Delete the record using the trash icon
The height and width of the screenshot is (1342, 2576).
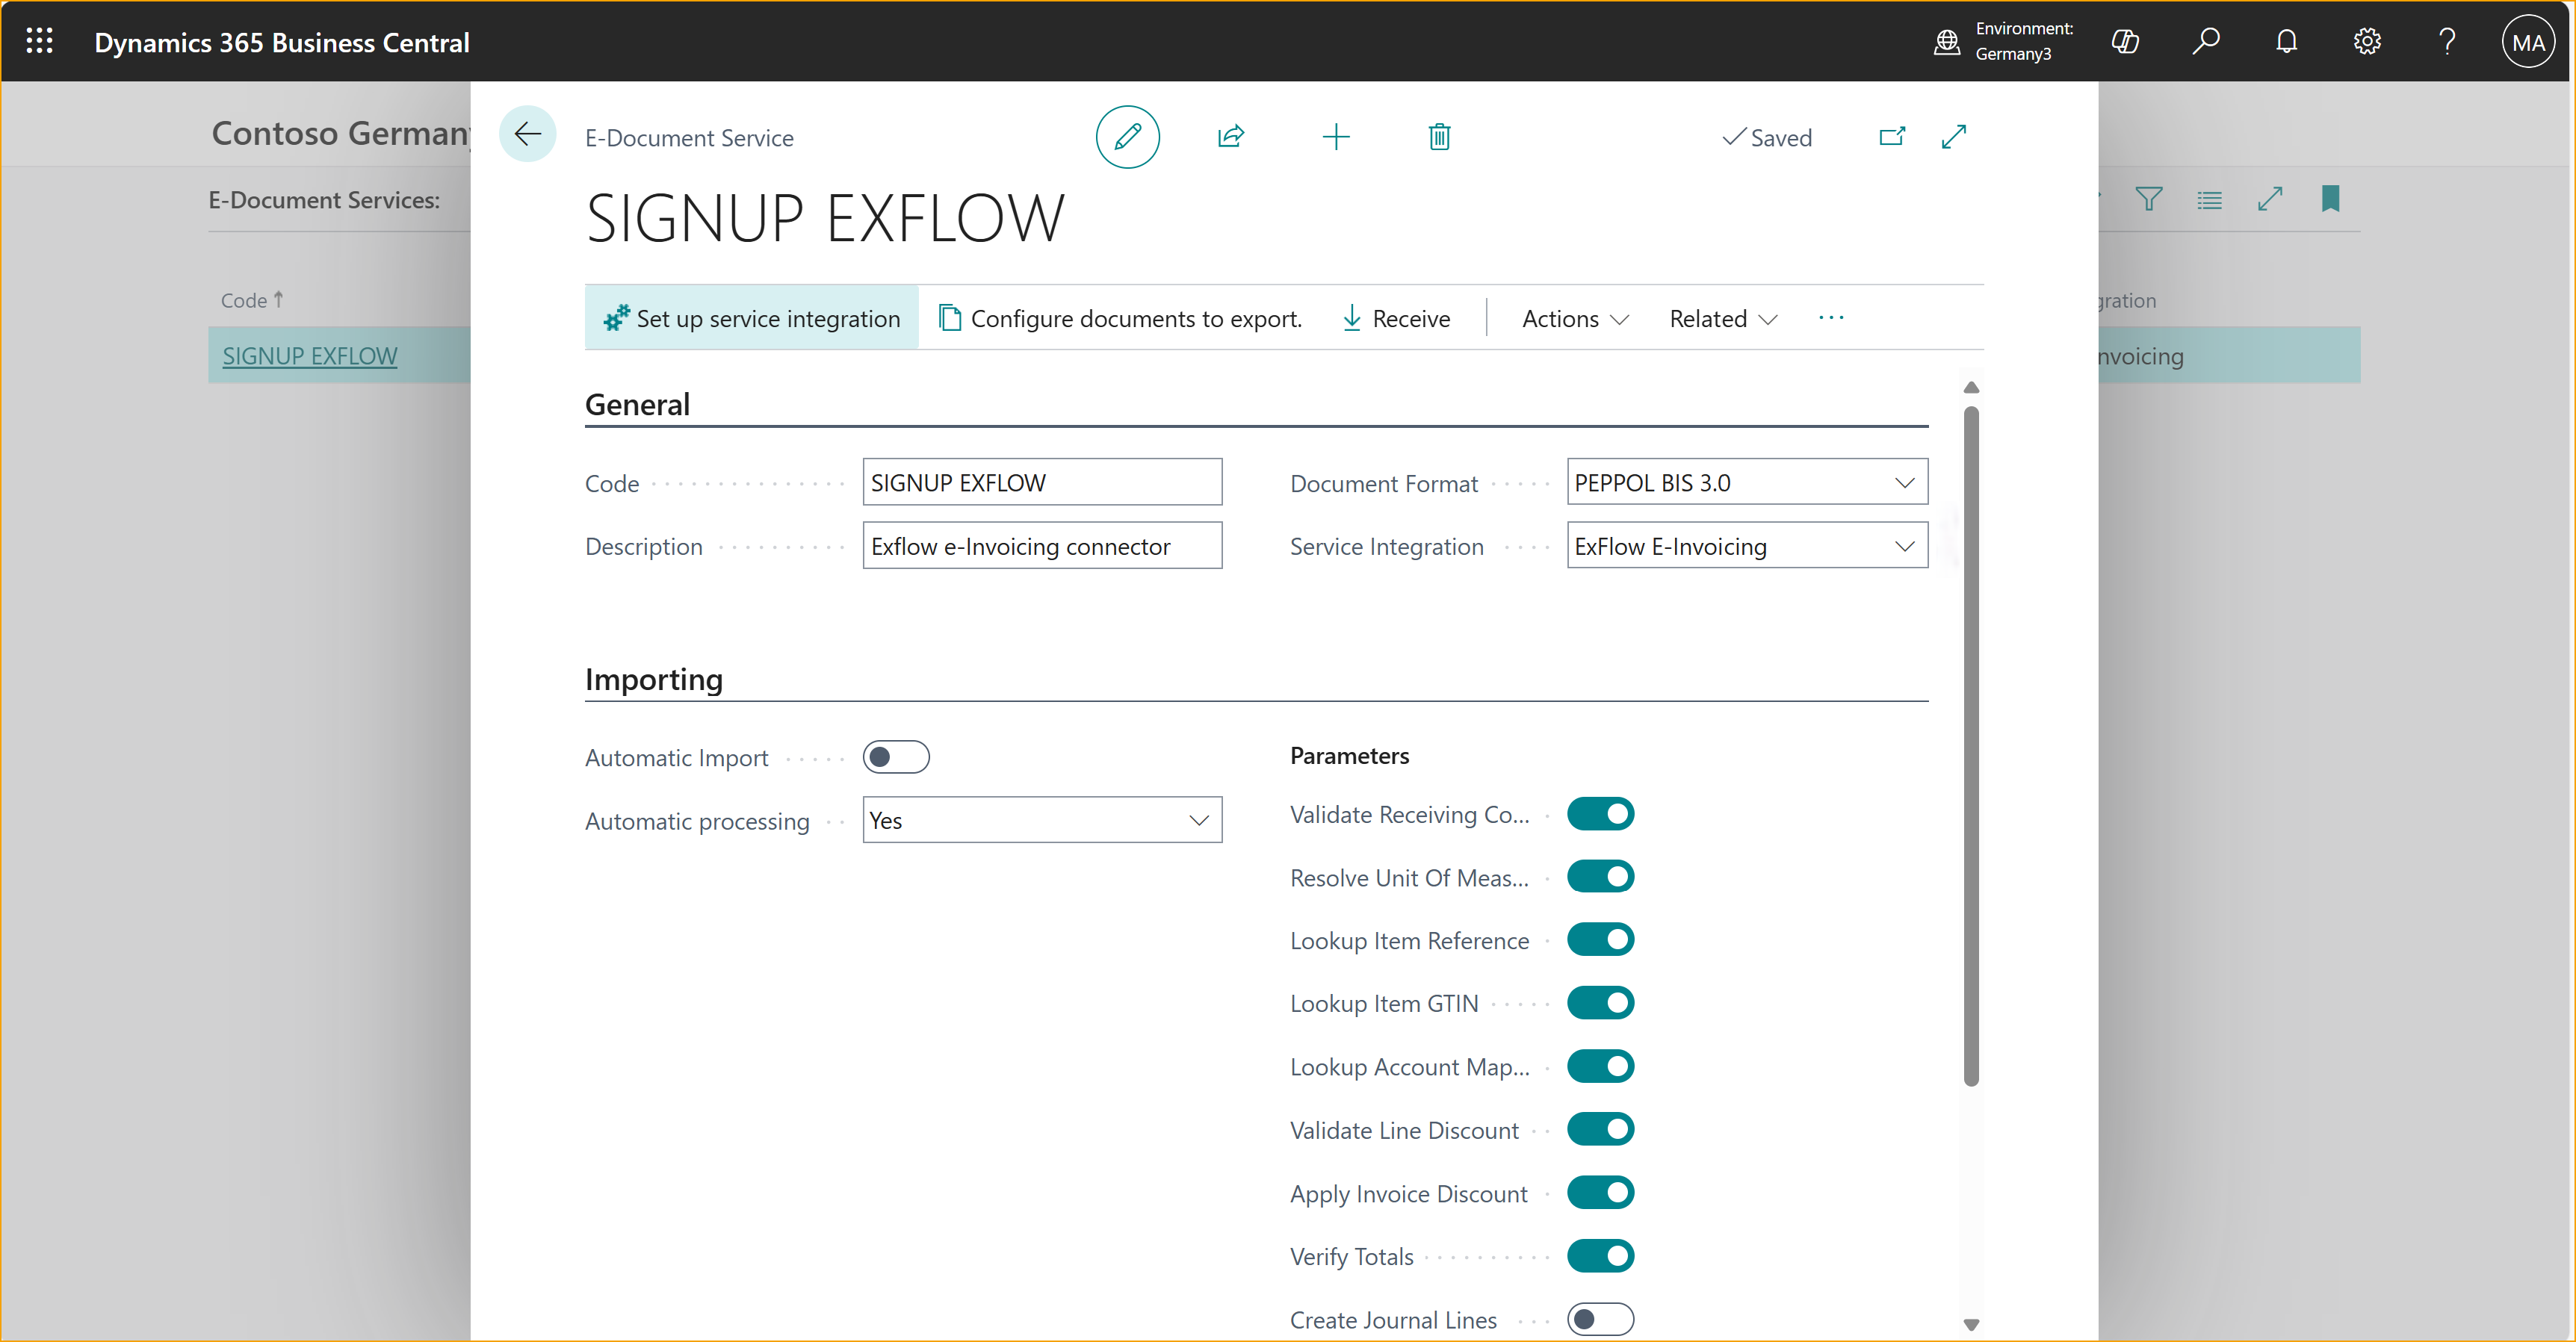coord(1440,137)
